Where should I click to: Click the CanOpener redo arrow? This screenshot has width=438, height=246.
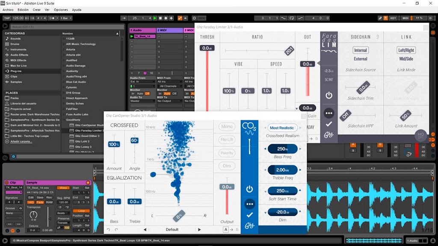(x=116, y=229)
